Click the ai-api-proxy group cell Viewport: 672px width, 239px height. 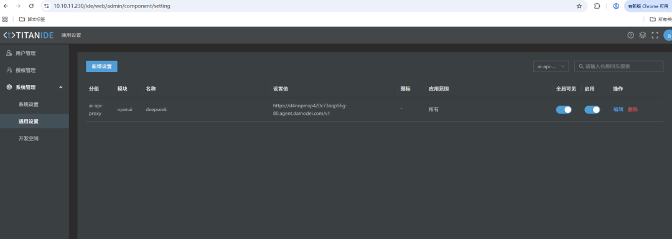coord(96,109)
